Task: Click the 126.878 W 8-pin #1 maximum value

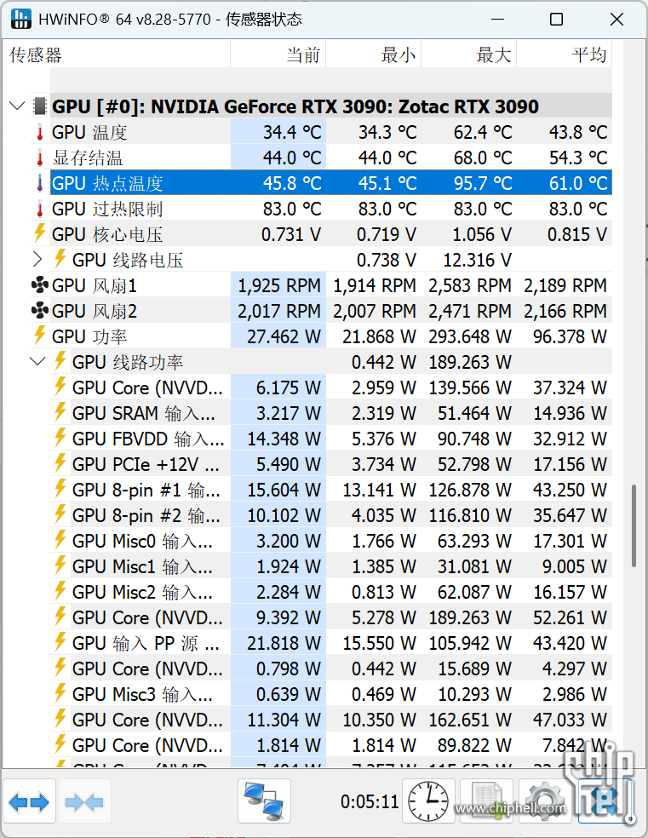Action: pyautogui.click(x=470, y=490)
